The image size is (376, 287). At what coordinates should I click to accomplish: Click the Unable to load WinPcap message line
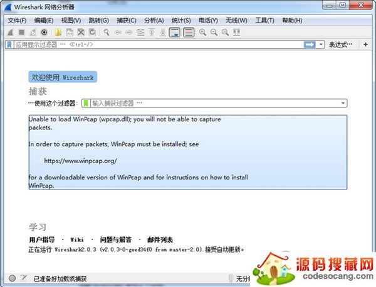pyautogui.click(x=125, y=119)
